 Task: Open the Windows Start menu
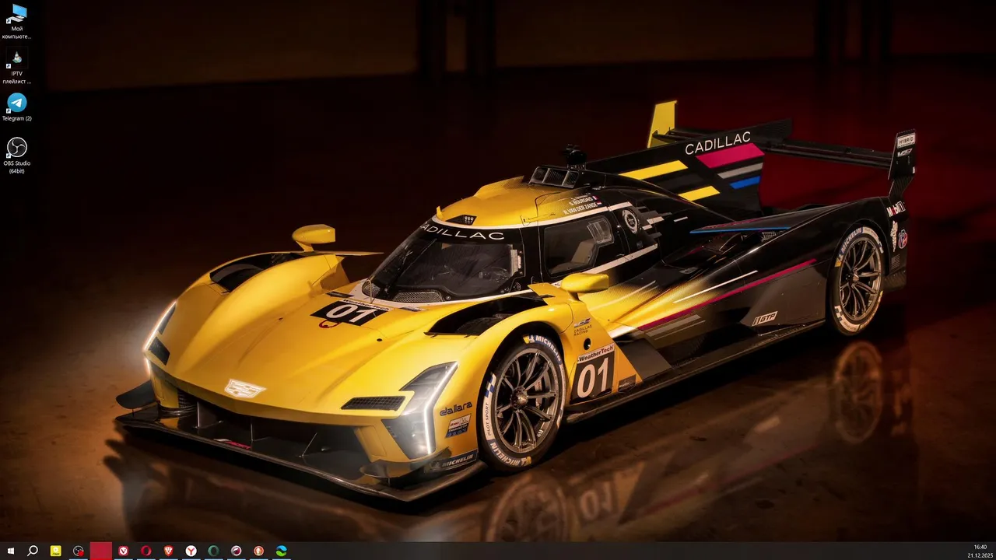point(11,551)
